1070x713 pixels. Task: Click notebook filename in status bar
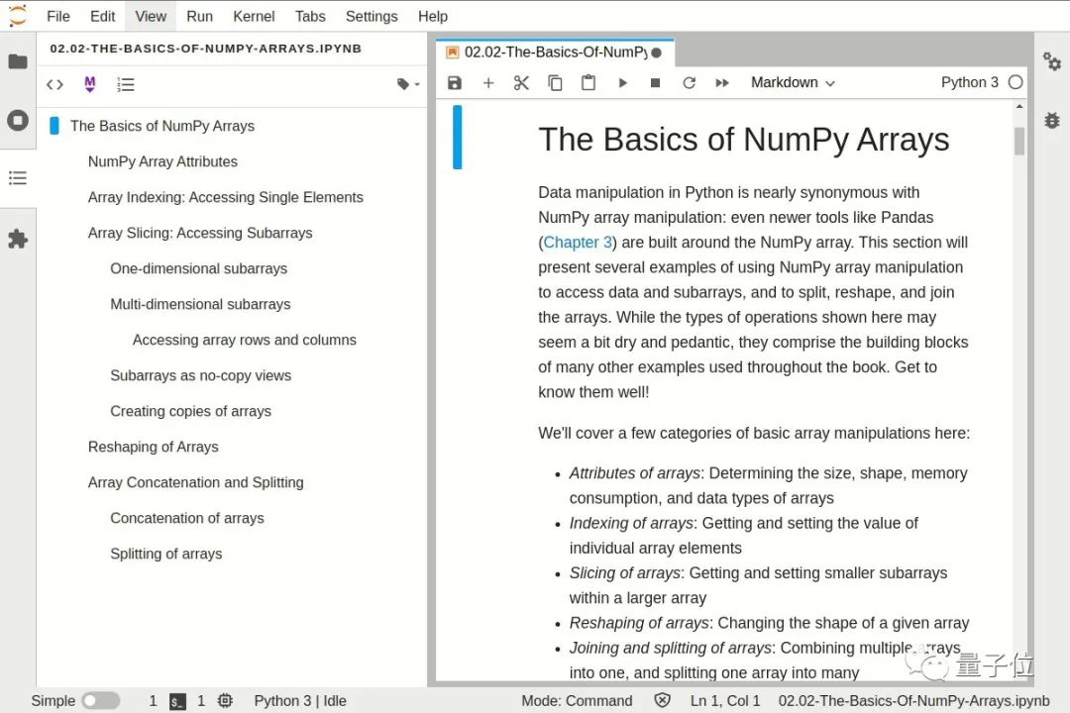coord(913,701)
